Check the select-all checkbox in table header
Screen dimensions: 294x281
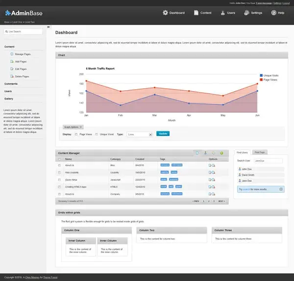coord(59,159)
